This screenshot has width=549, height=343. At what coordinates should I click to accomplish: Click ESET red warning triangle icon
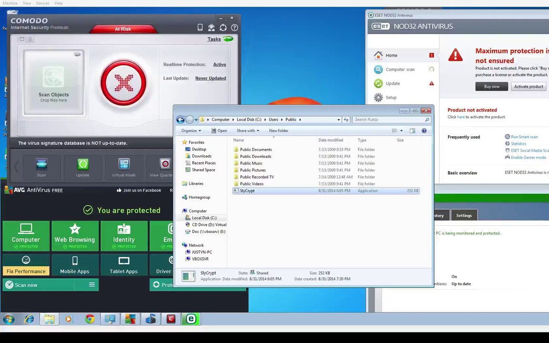tap(455, 55)
